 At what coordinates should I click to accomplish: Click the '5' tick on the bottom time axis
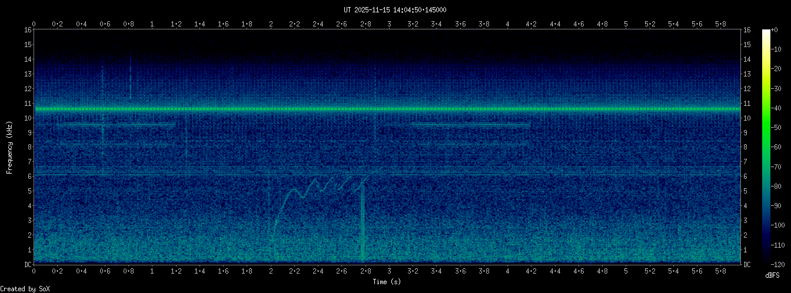click(x=626, y=271)
